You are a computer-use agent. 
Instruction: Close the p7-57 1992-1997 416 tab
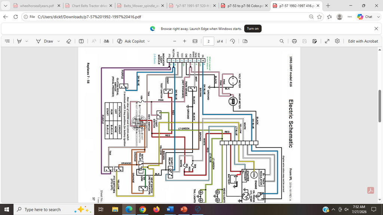coord(318,6)
